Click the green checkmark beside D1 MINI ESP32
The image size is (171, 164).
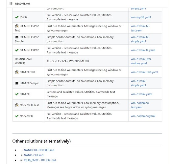pyautogui.click(x=17, y=50)
